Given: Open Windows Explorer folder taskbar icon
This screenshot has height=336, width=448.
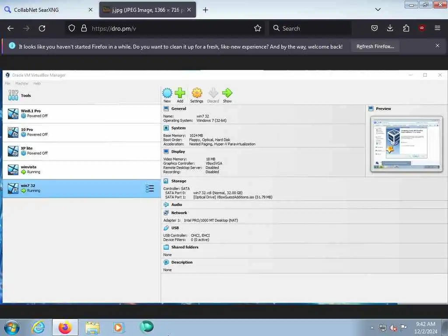Looking at the screenshot, I should click(x=92, y=327).
